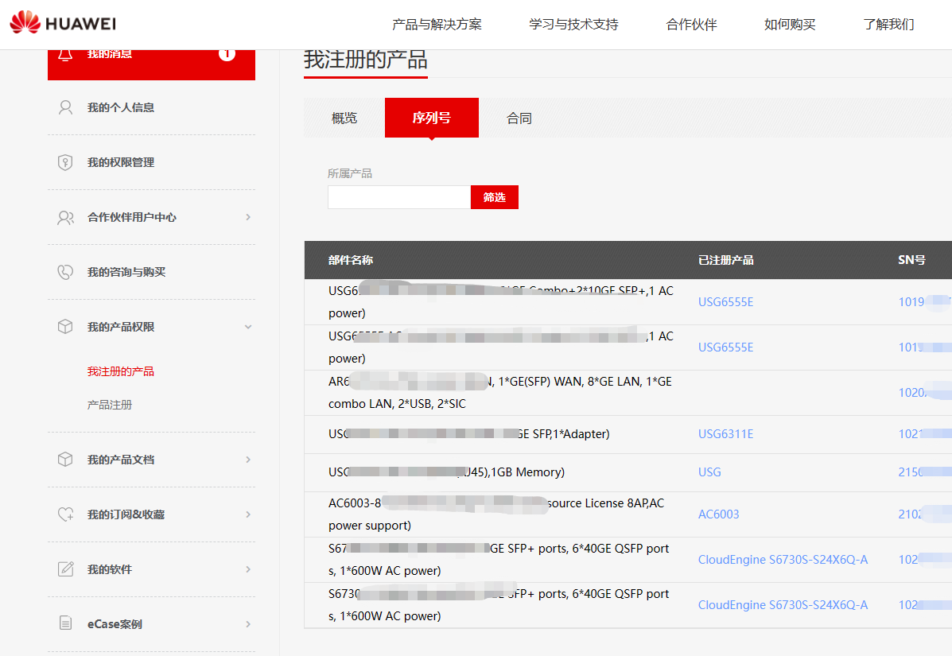Click the bell icon beside 我的消息

pyautogui.click(x=65, y=55)
